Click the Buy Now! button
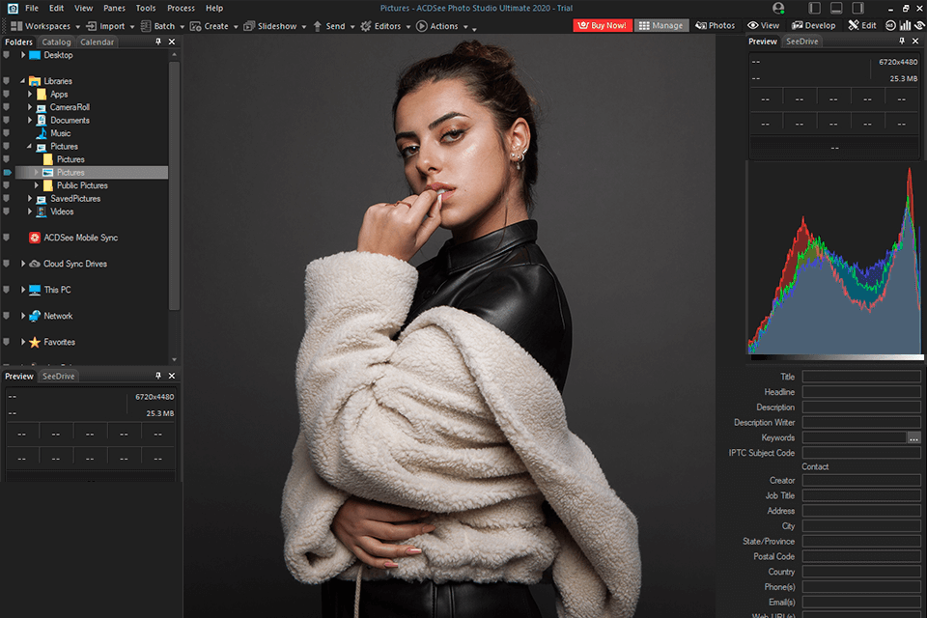This screenshot has height=618, width=927. coord(602,25)
